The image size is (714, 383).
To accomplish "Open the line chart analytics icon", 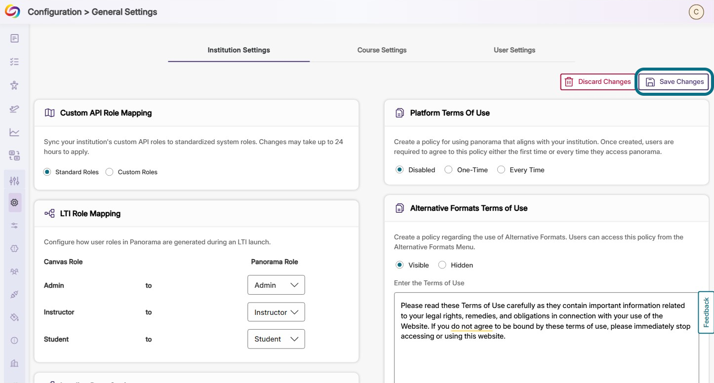I will (x=14, y=132).
